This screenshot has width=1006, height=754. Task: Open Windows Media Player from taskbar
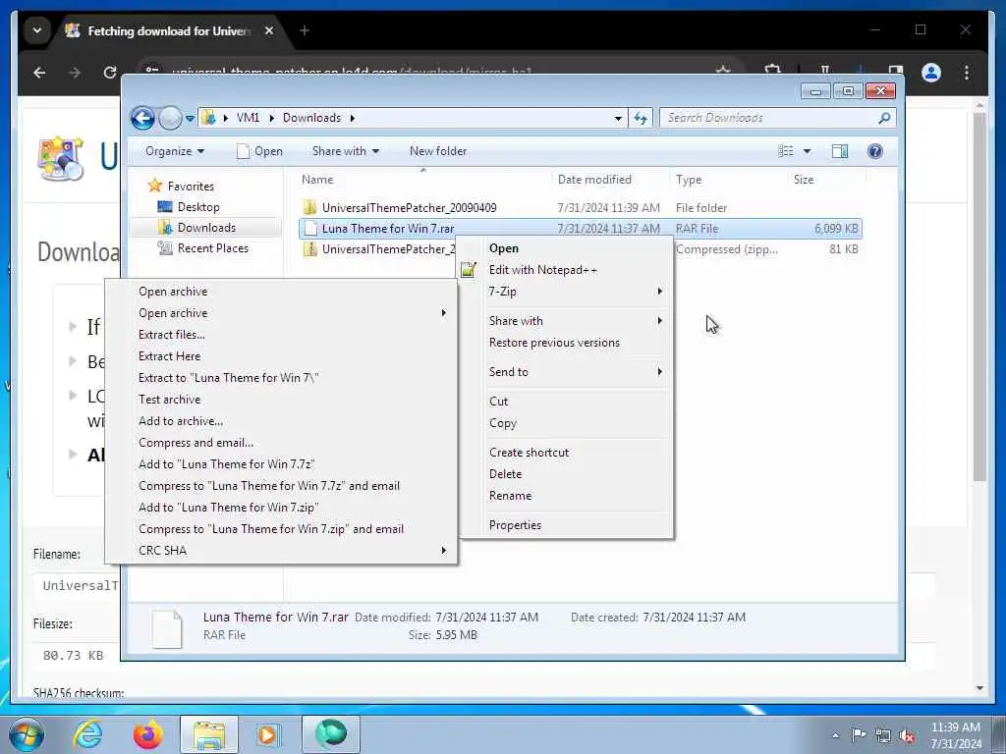(267, 734)
